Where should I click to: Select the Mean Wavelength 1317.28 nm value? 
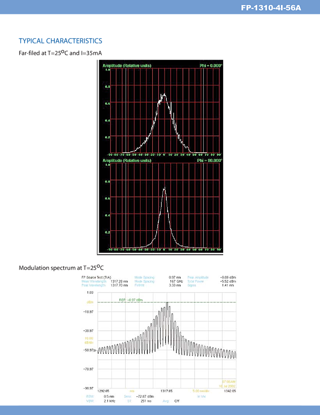pos(119,281)
